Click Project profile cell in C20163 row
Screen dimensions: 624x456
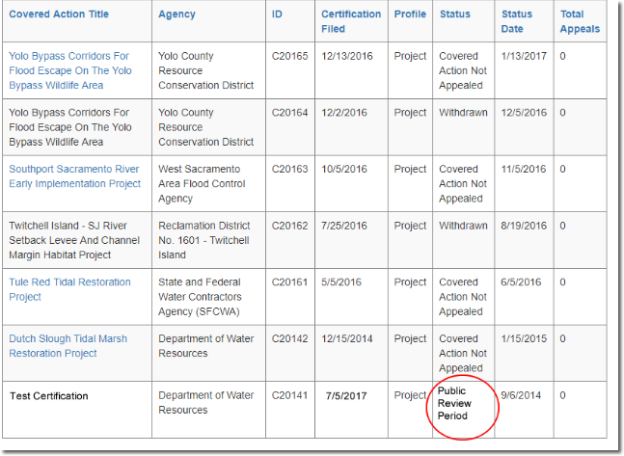coord(410,169)
